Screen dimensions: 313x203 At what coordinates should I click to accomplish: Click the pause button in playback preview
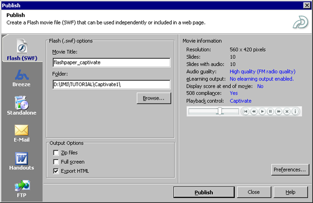click(x=271, y=111)
